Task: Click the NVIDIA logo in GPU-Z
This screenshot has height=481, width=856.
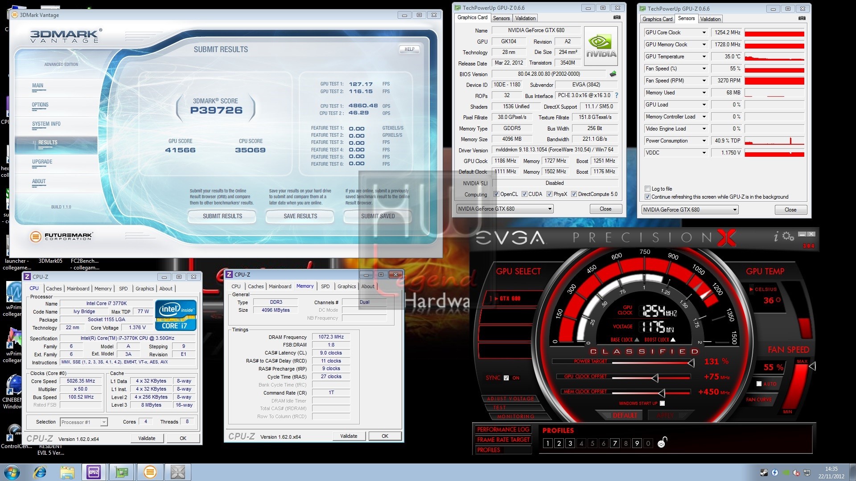Action: [601, 47]
